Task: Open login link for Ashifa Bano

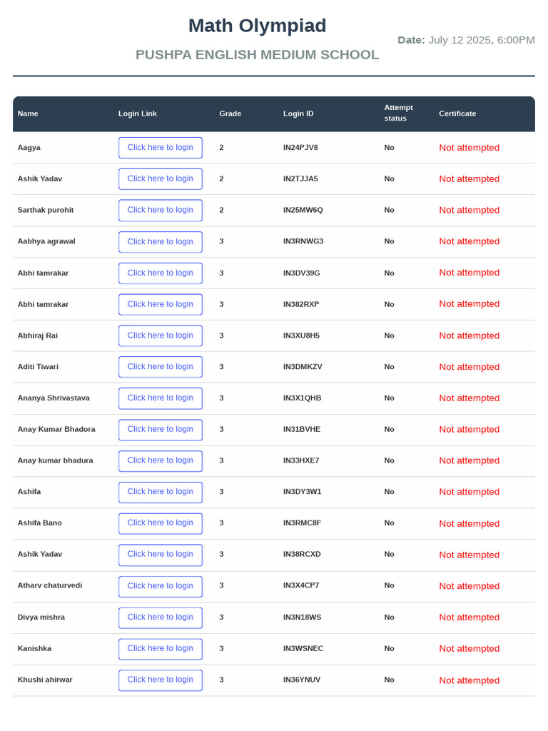Action: coord(161,523)
